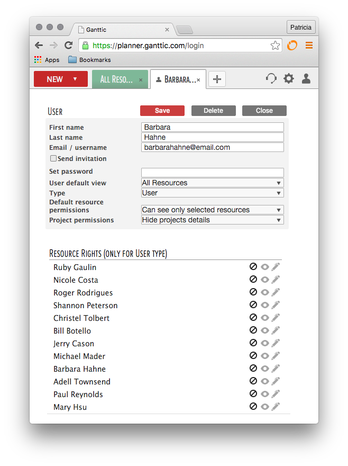Grant edit rights for Bill Botello
This screenshot has height=466, width=348.
pyautogui.click(x=276, y=330)
